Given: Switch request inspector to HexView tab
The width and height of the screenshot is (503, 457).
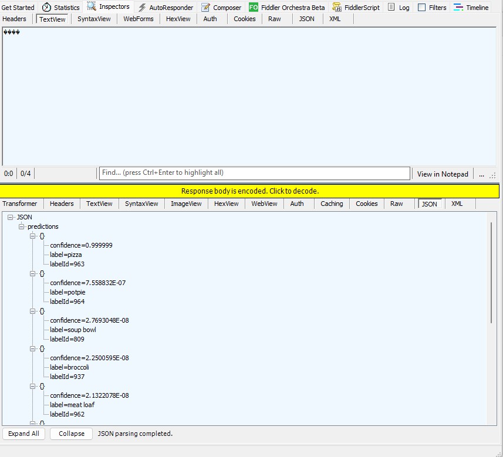Looking at the screenshot, I should pyautogui.click(x=178, y=19).
